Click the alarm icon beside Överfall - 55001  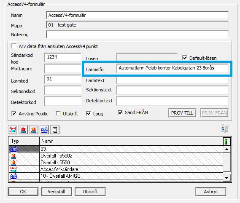click(x=13, y=163)
